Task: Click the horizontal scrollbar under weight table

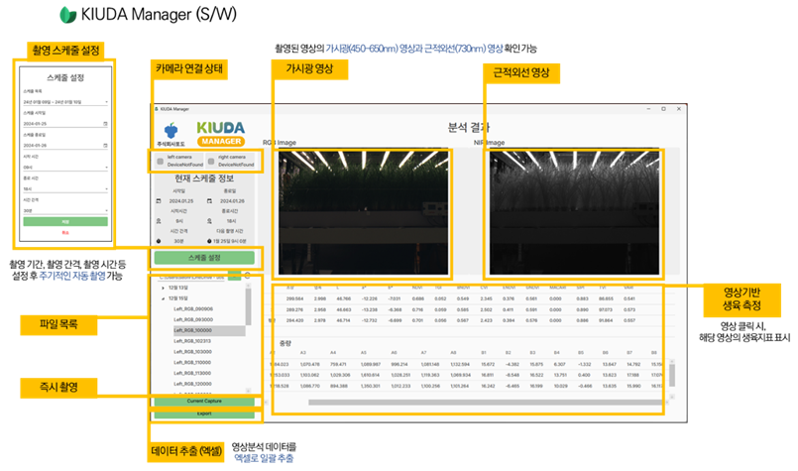Action: tap(486, 403)
